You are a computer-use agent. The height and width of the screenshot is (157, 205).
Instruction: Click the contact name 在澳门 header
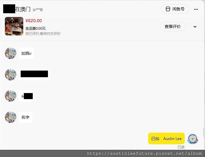pyautogui.click(x=23, y=9)
